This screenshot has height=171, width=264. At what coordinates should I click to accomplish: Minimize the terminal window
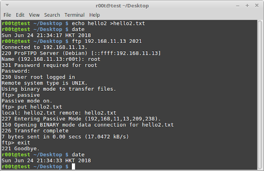click(238, 6)
